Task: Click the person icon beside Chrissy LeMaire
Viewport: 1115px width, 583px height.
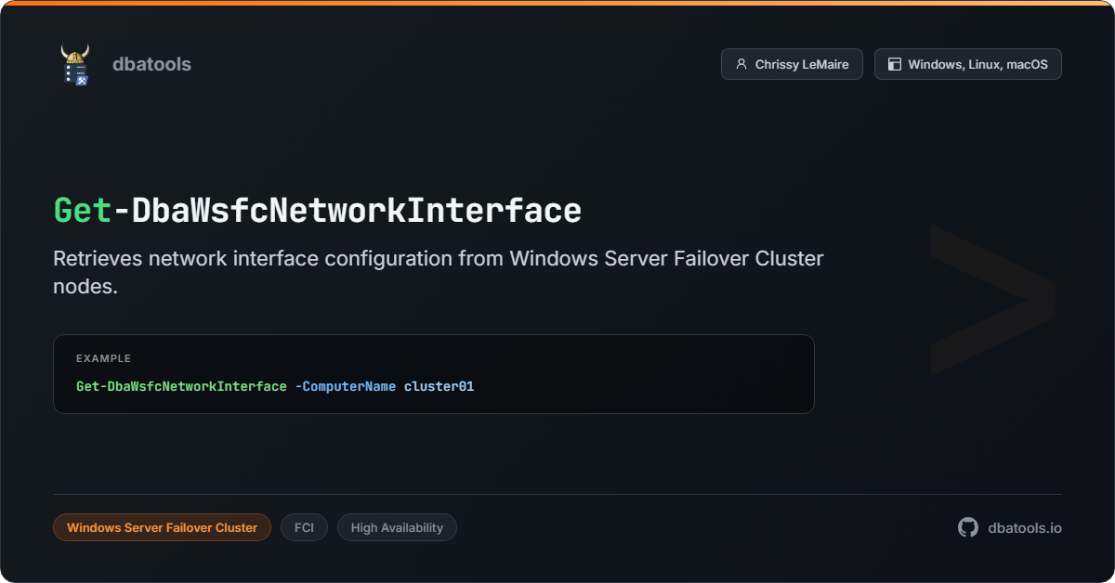Action: pos(741,64)
